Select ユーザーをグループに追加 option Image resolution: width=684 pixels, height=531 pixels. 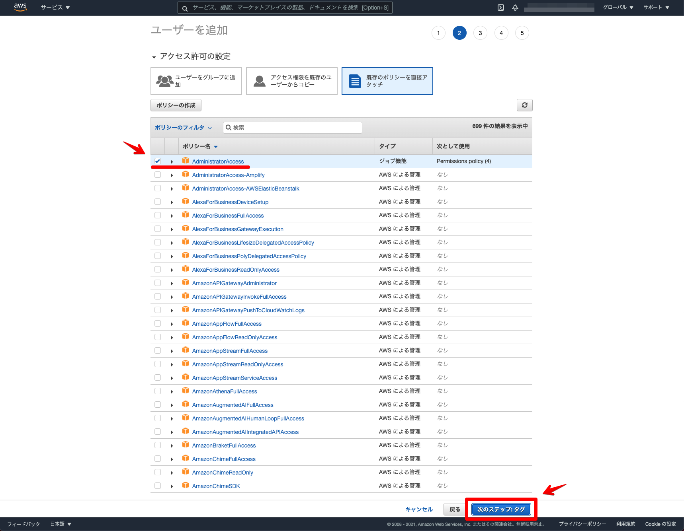pyautogui.click(x=196, y=81)
